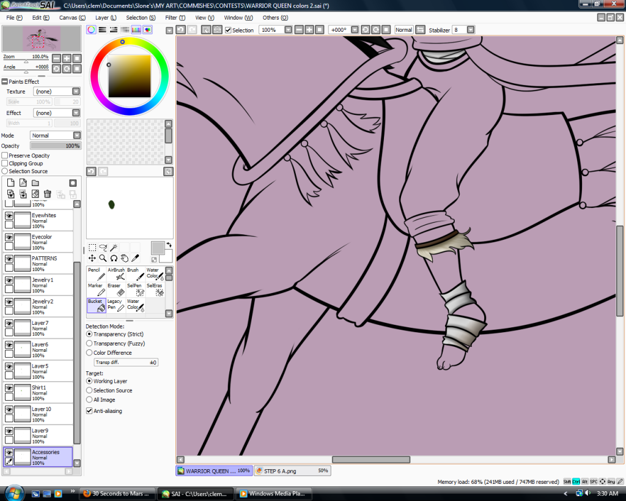Select the SelEras tool

[155, 290]
